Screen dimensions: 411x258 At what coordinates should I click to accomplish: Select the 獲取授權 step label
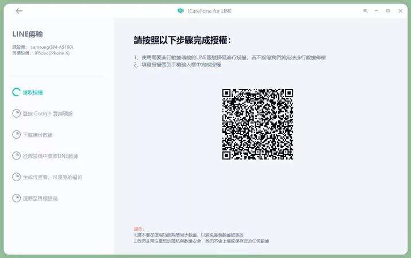(x=33, y=92)
